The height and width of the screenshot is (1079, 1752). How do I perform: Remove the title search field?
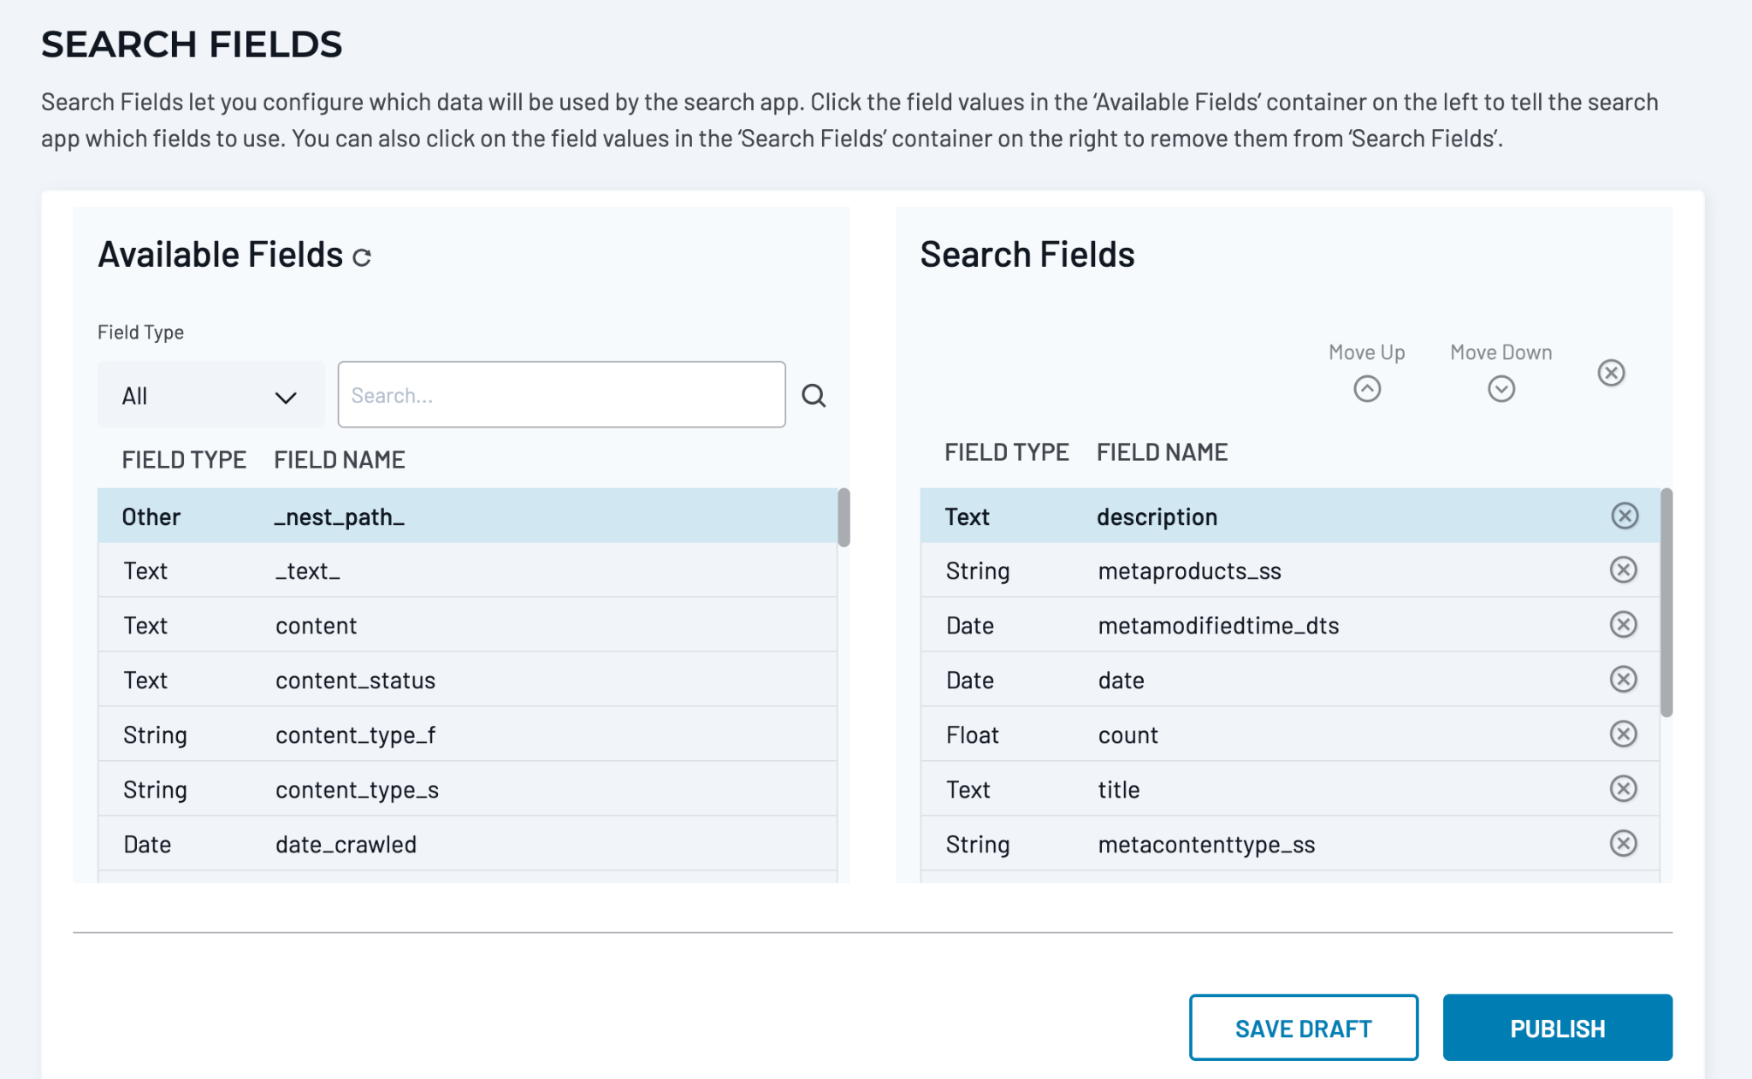point(1623,789)
